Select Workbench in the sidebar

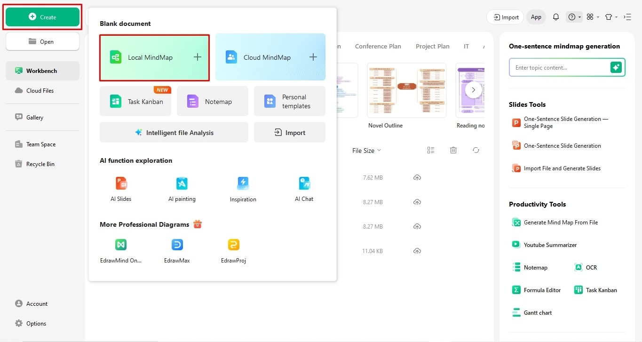pyautogui.click(x=42, y=71)
